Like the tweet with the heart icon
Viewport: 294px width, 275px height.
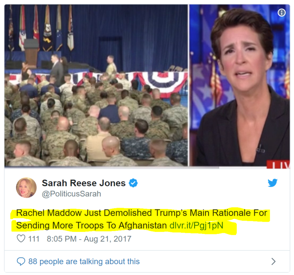[21, 238]
